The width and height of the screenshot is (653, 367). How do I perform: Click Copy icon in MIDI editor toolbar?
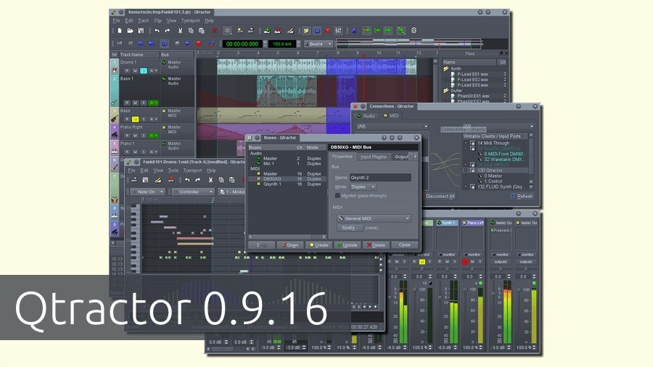tap(221, 180)
